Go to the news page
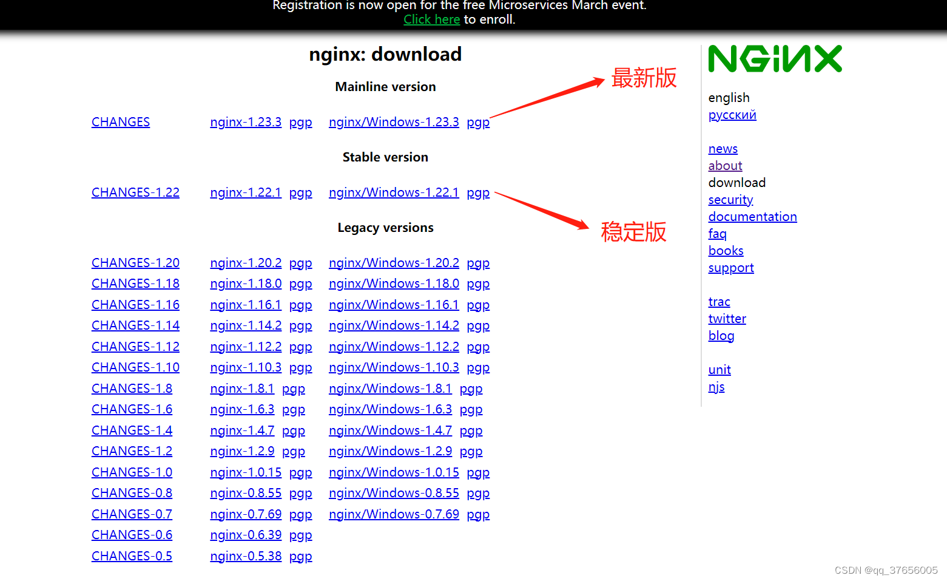The image size is (947, 581). click(723, 149)
